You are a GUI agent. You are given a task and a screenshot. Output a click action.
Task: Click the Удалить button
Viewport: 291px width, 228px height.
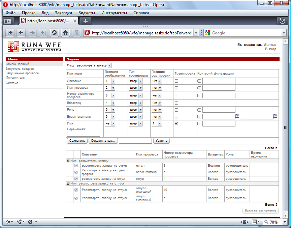point(161,141)
